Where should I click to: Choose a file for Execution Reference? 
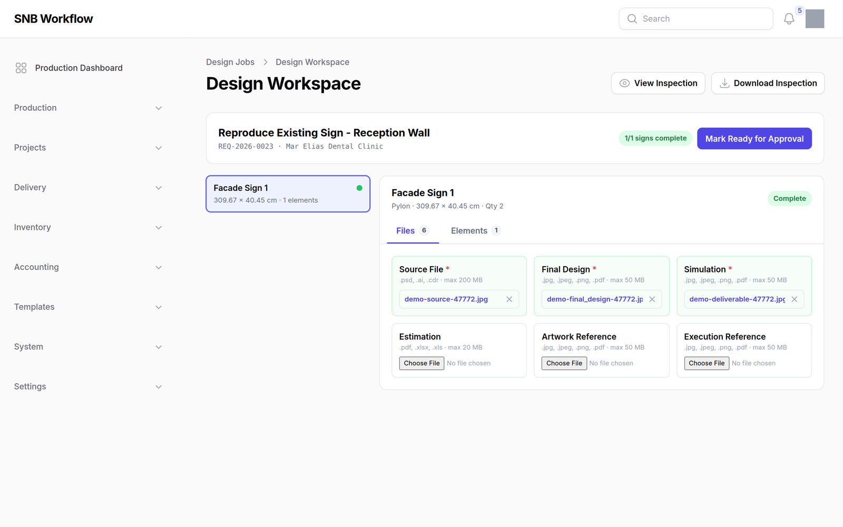[707, 363]
